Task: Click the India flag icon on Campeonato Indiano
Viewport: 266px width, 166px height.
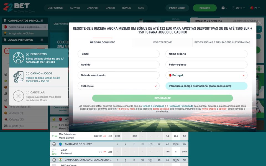Action: 60,160
